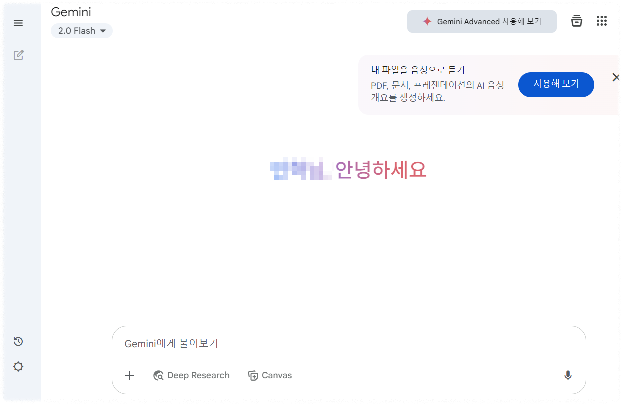Click the blue 사용해 보기 button

pyautogui.click(x=556, y=84)
